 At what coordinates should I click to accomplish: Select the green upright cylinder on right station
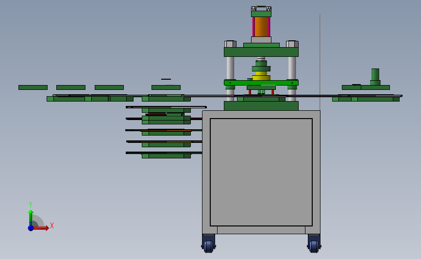click(375, 77)
